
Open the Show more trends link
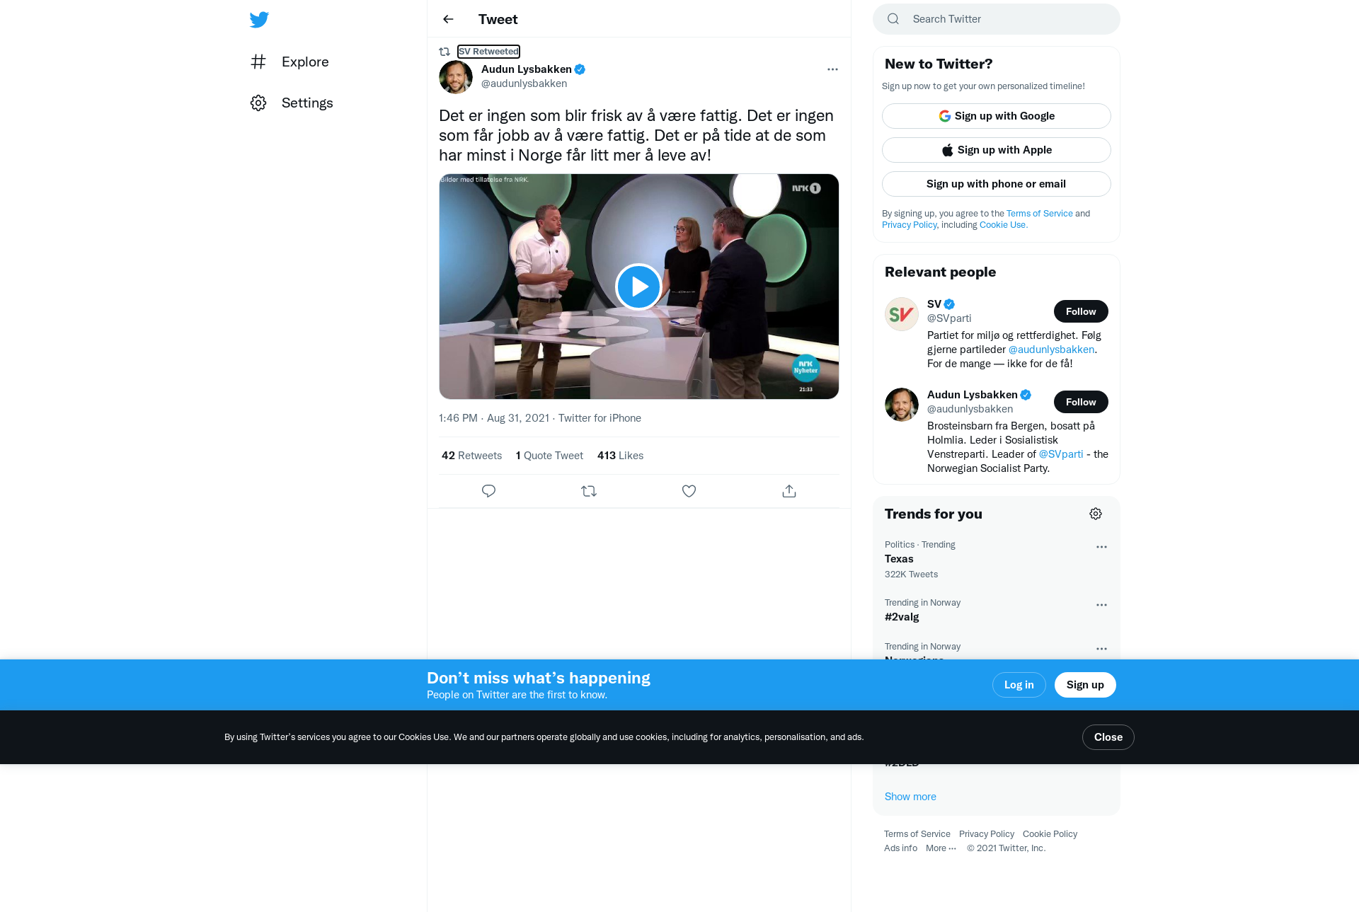tap(910, 797)
